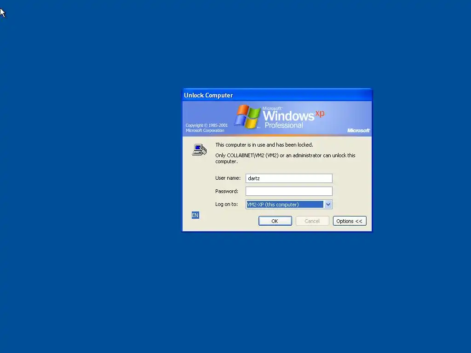The width and height of the screenshot is (471, 353).
Task: Collapse the dialog with Options << button
Action: click(x=350, y=221)
